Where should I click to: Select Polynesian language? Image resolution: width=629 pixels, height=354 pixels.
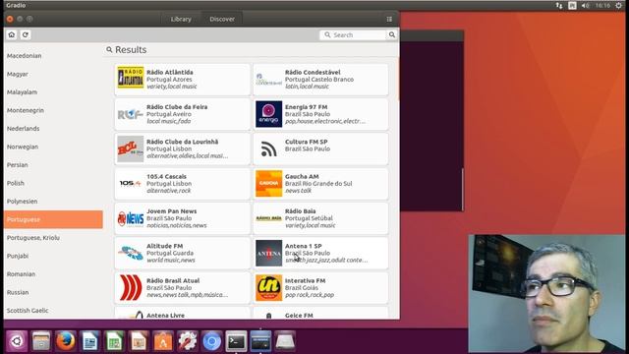click(53, 201)
